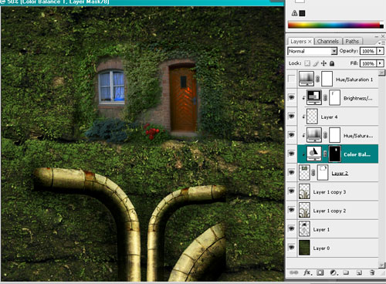This screenshot has width=386, height=284.
Task: Select the Layer 2 mask thumbnail
Action: coord(323,172)
